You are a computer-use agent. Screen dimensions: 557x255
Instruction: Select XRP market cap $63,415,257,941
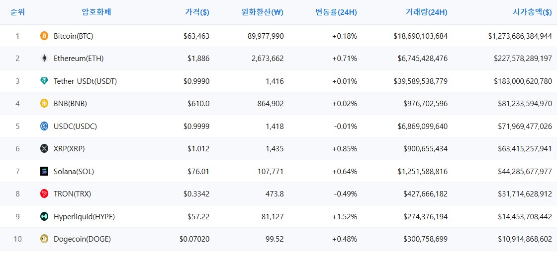coord(525,149)
